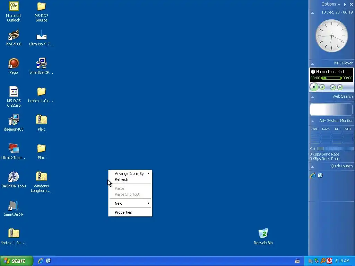
Task: Click the PF usage graph
Action: click(337, 138)
